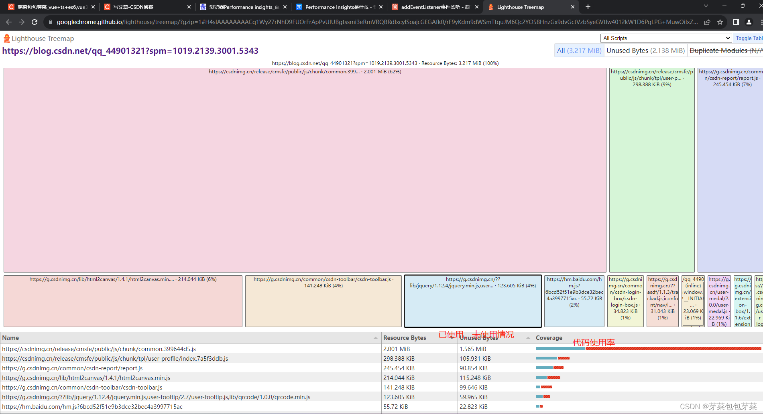Click the coverage bar for user-profile index.js

tap(553, 358)
